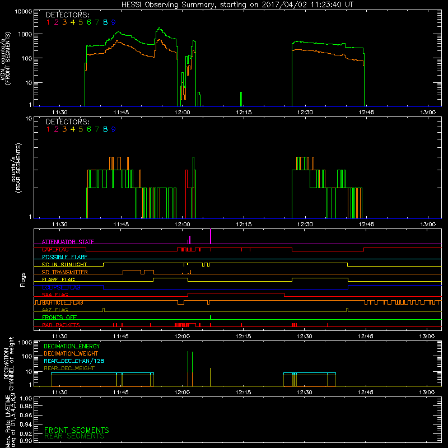Click the SC_IN_SUNLIGHT flag label

[64, 264]
